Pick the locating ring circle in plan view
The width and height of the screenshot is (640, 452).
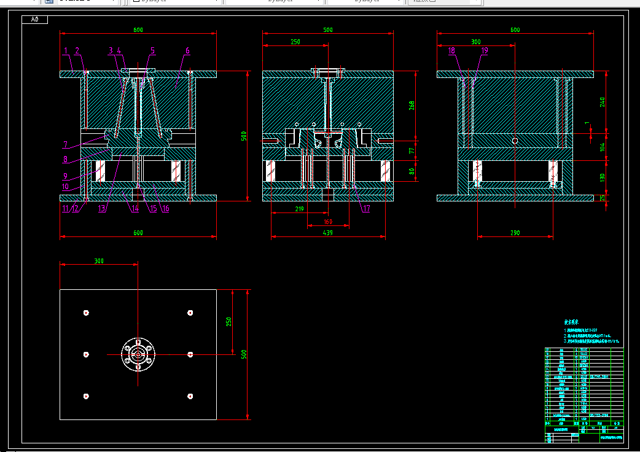(x=138, y=354)
